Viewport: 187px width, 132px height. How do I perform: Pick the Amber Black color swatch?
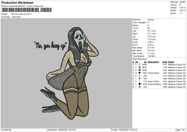(x=140, y=73)
